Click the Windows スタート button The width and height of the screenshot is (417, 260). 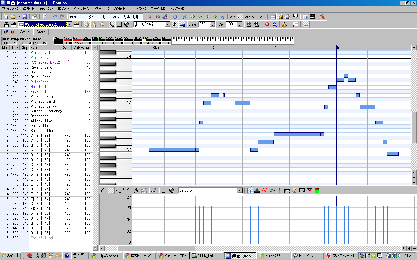coord(11,256)
